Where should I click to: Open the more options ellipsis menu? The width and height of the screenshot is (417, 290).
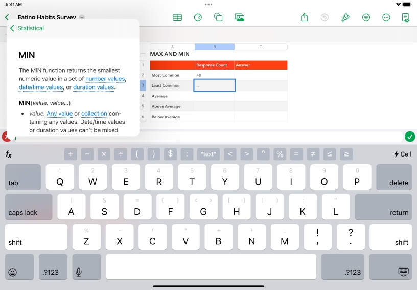[x=386, y=17]
